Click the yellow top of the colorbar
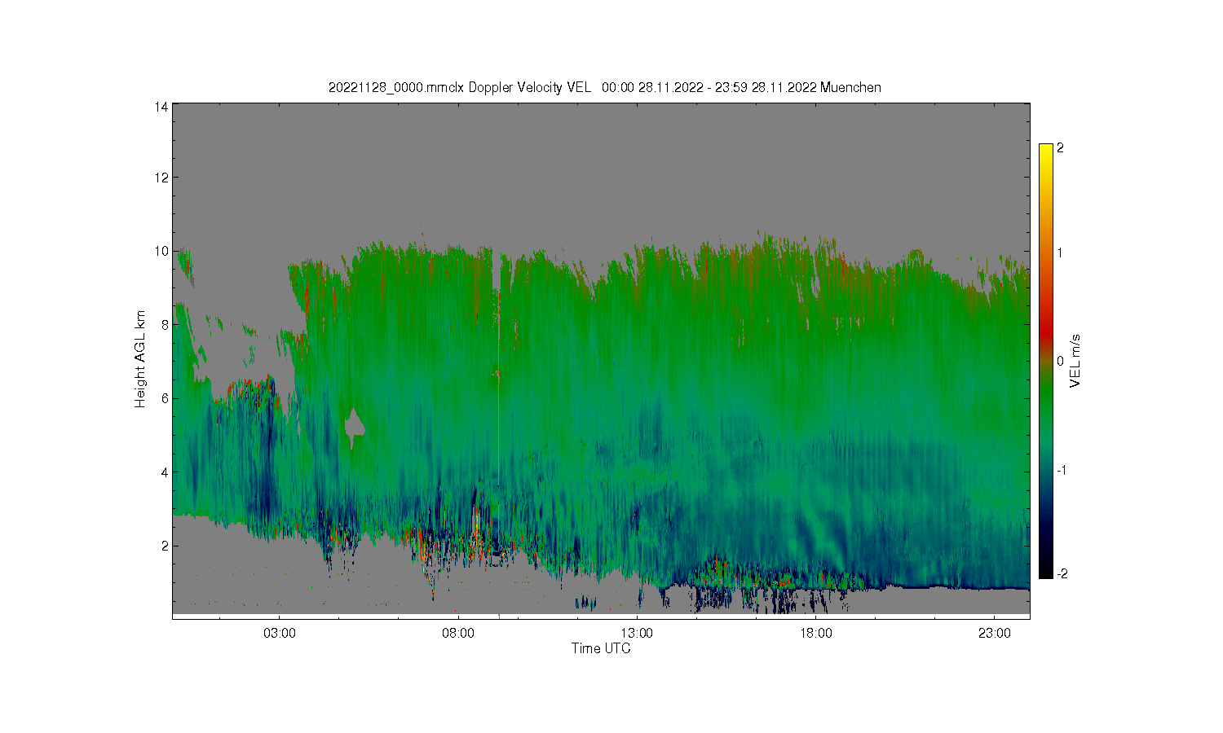The height and width of the screenshot is (733, 1223). tap(1045, 153)
